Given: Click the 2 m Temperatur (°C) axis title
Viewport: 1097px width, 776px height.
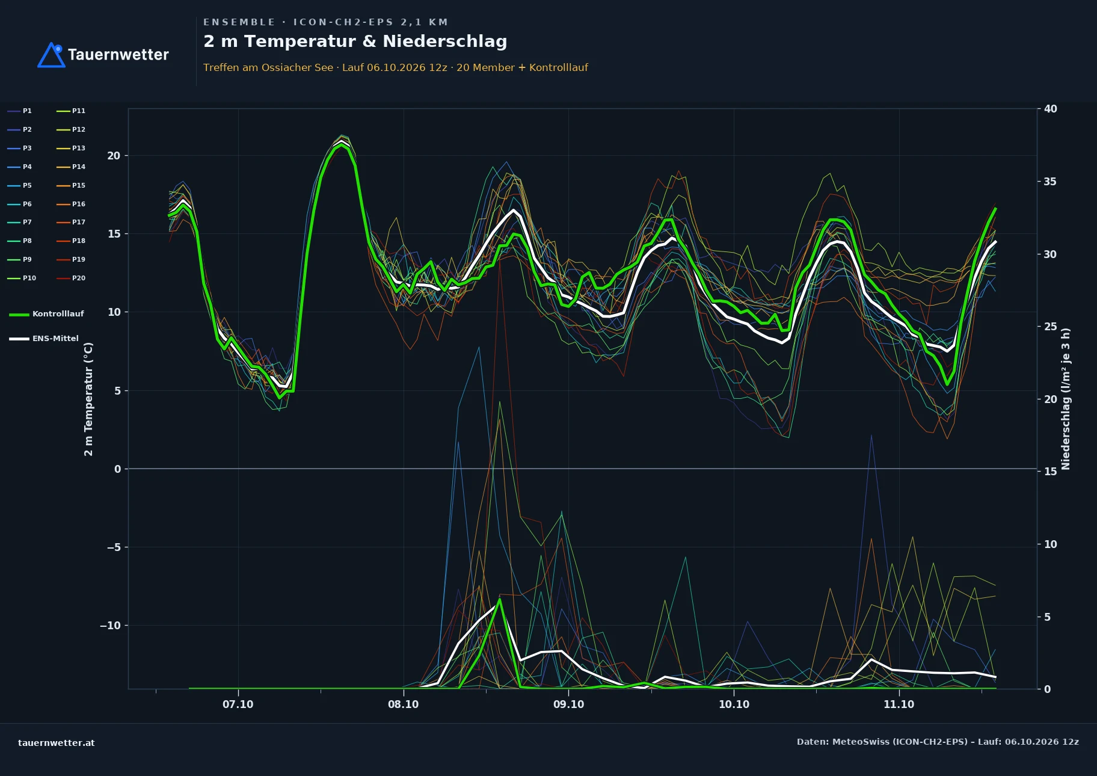Looking at the screenshot, I should 88,399.
